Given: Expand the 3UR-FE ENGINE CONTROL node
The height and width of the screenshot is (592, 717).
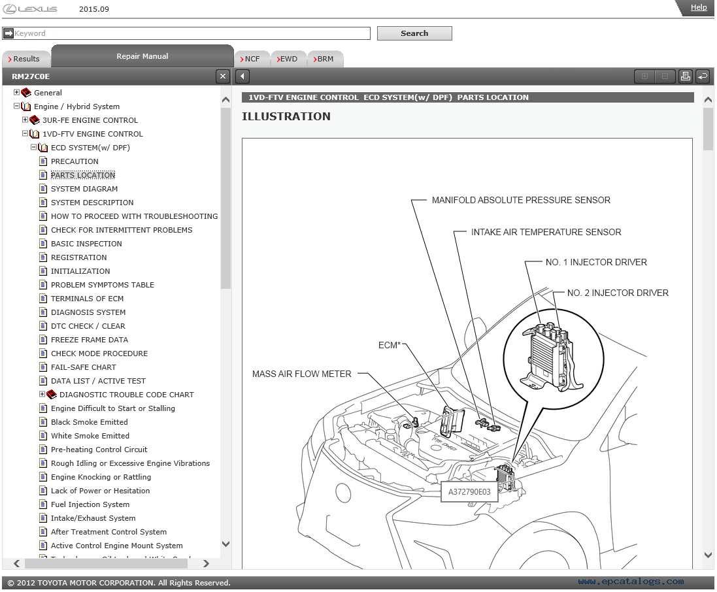Looking at the screenshot, I should coord(25,120).
